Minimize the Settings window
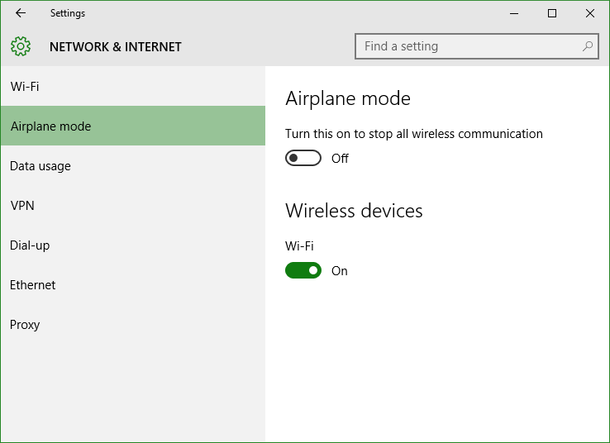 514,13
